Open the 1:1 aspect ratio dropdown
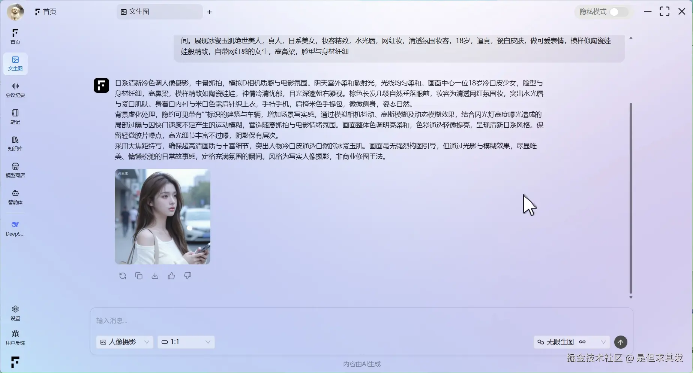The image size is (693, 373). coord(186,342)
